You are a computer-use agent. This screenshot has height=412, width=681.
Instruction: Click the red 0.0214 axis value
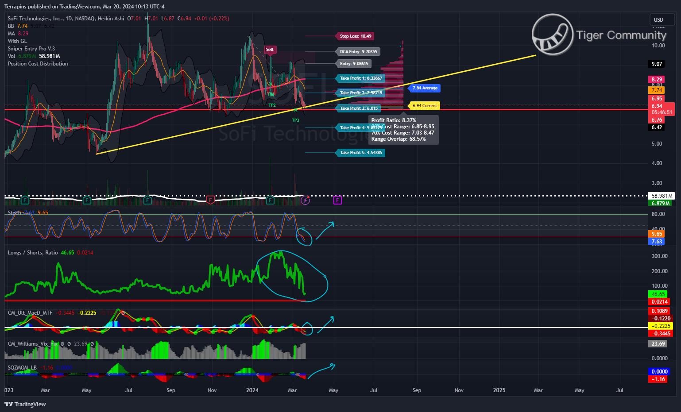point(659,302)
